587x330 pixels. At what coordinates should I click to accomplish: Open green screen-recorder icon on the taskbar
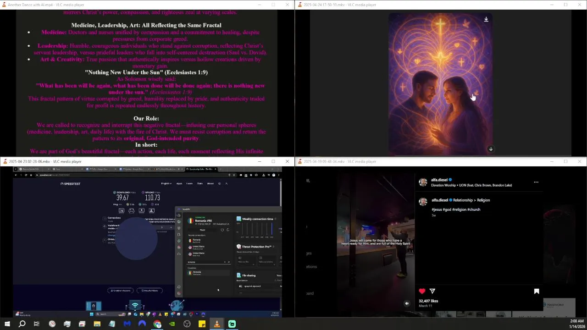pyautogui.click(x=232, y=324)
